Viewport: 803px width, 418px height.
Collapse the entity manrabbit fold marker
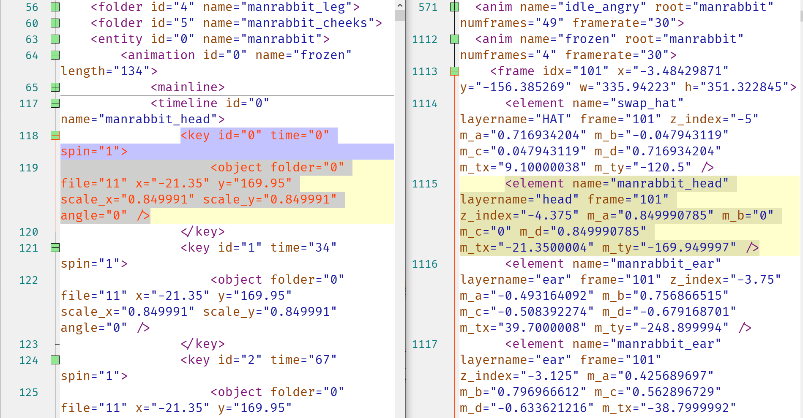pos(55,39)
